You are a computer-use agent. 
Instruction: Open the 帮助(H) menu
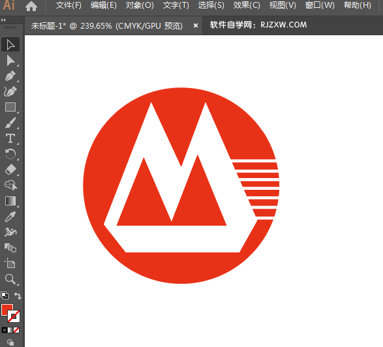coord(358,5)
